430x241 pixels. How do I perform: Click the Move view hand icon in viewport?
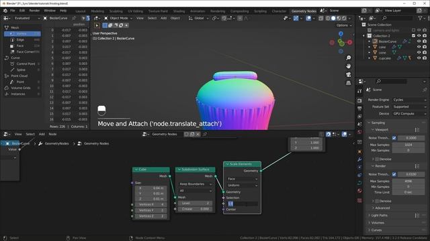click(348, 66)
